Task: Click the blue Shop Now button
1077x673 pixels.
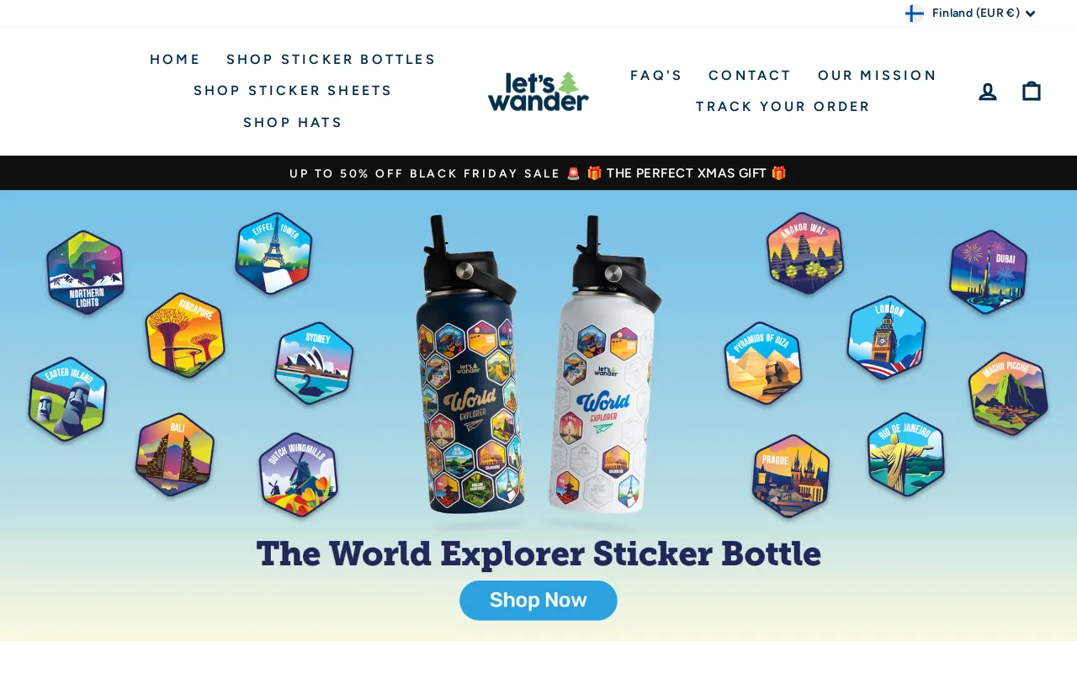Action: (538, 601)
